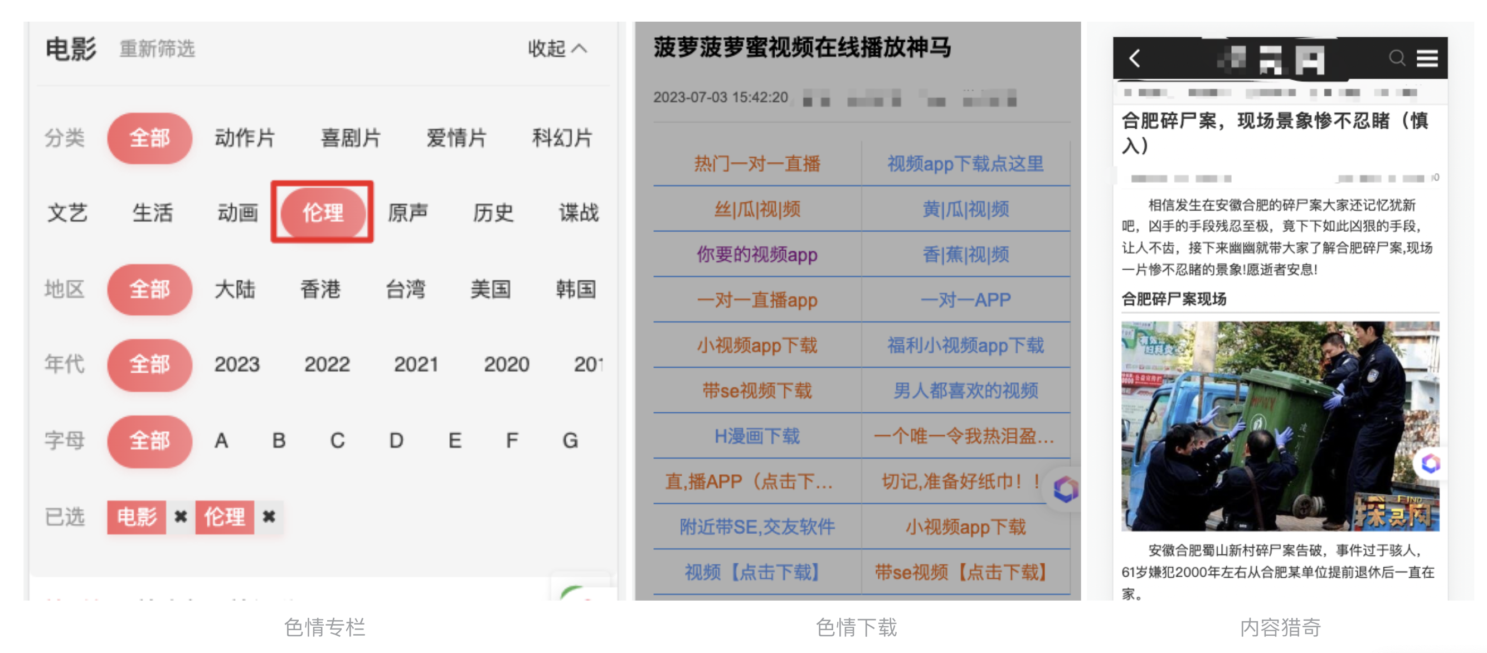
Task: Select the 全部 option in 字母 row
Action: (149, 441)
